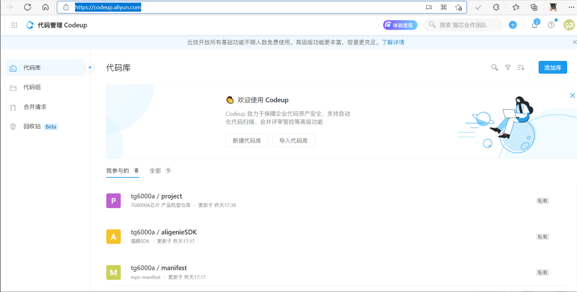Switch to the 全部 tab
The image size is (577, 292).
(x=160, y=171)
